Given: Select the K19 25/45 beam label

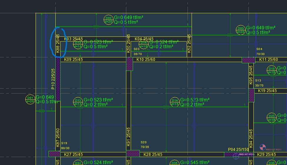Looking at the screenshot, I should [x=268, y=91].
